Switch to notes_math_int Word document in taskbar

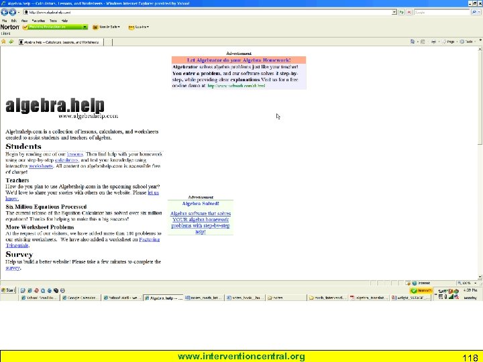point(204,298)
